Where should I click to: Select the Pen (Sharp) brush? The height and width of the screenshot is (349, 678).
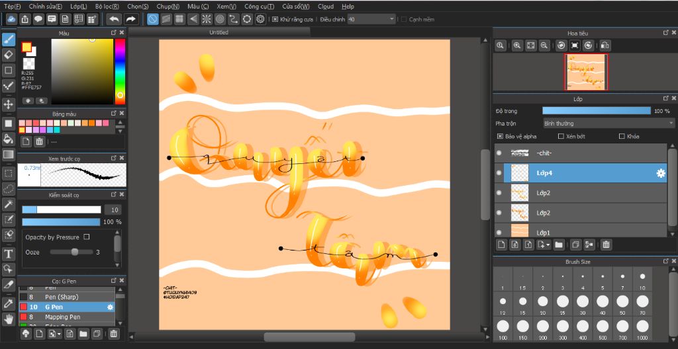(x=67, y=297)
